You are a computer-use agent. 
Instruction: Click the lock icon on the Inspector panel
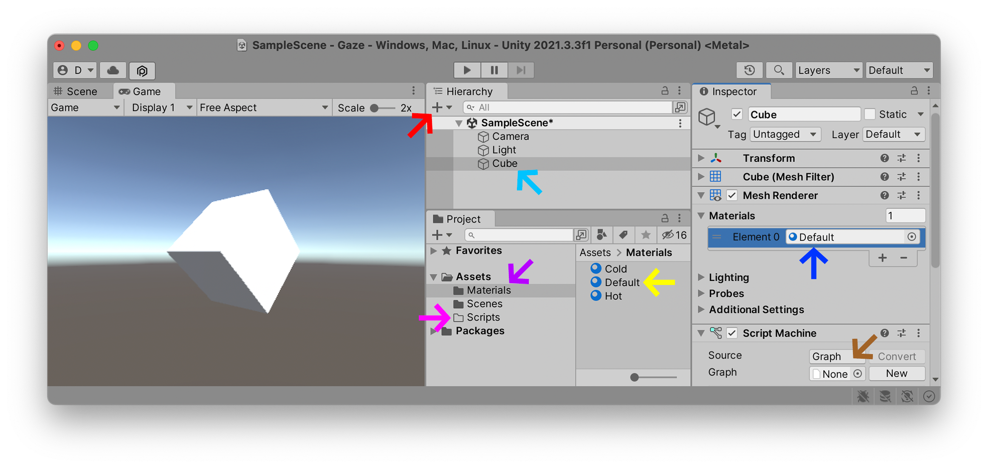click(x=914, y=91)
